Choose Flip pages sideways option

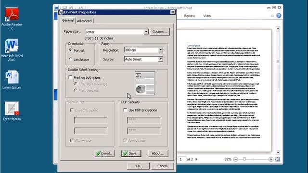click(76, 84)
